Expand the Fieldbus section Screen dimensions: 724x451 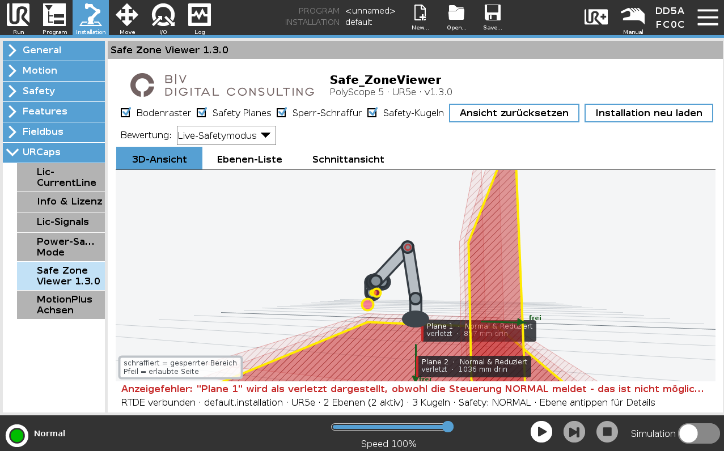tap(54, 132)
